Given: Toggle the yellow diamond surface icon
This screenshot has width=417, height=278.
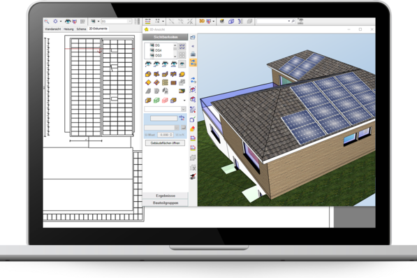Looking at the screenshot, I should coord(148,82).
